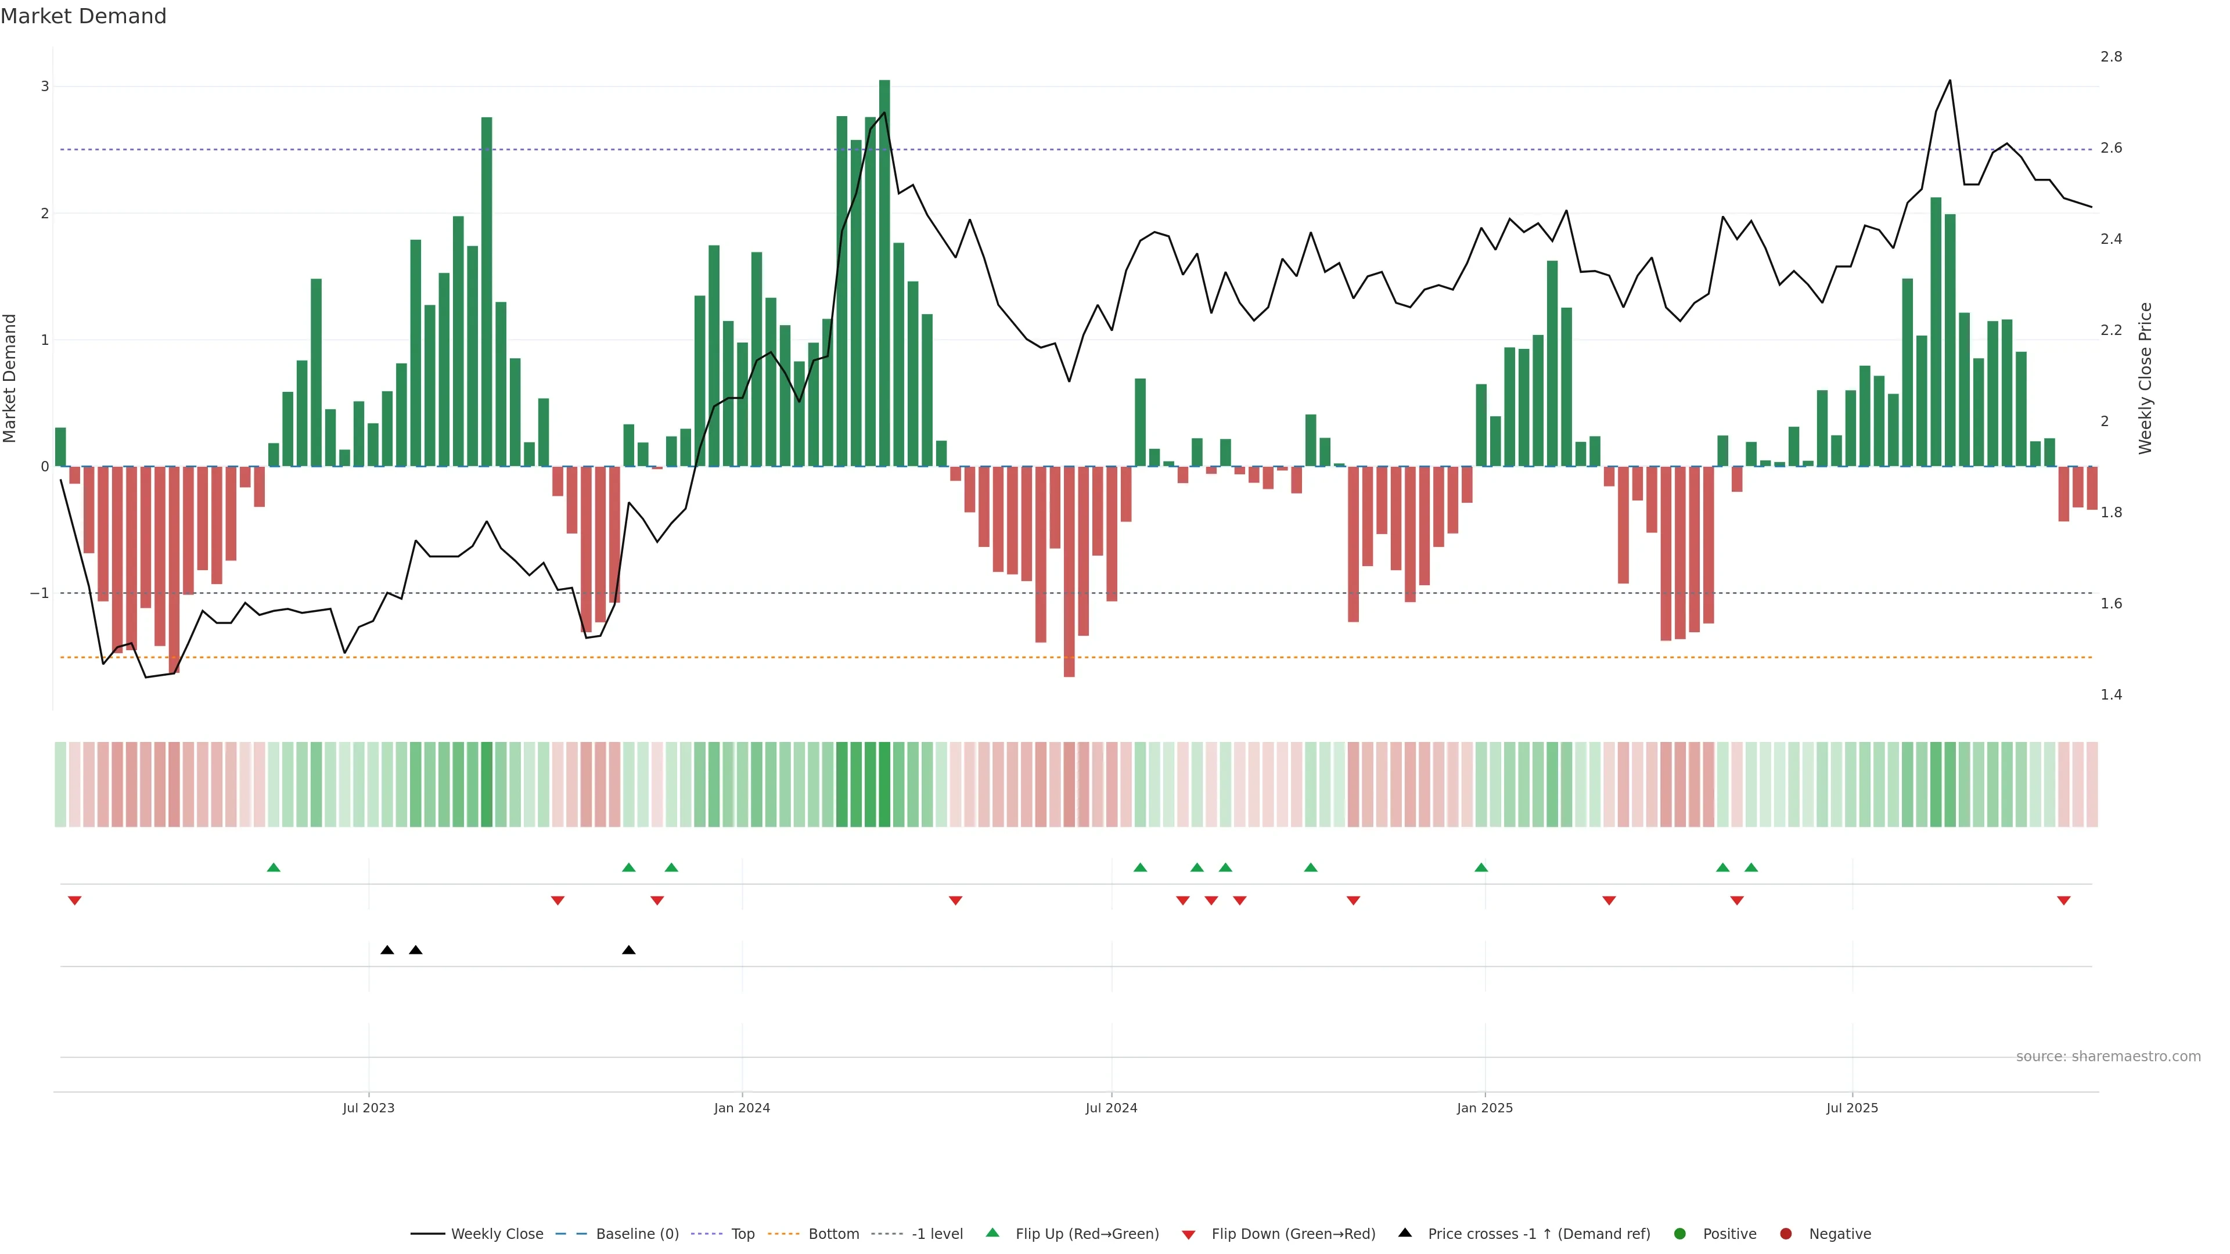
Task: Click the black Price crosses -1 legend icon
Action: (1405, 1233)
